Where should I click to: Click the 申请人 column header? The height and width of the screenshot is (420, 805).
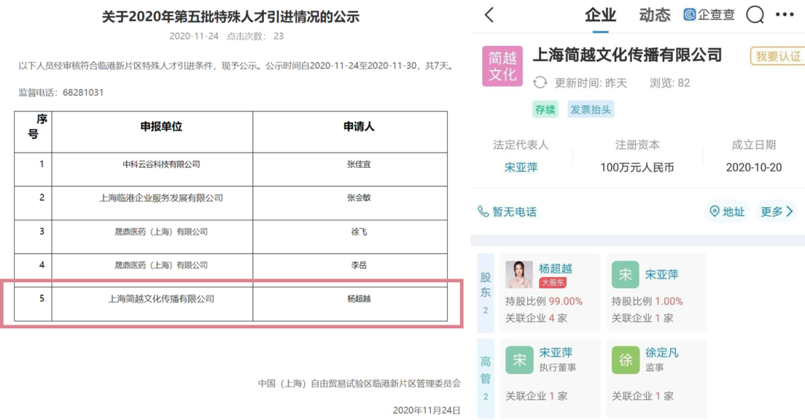359,127
